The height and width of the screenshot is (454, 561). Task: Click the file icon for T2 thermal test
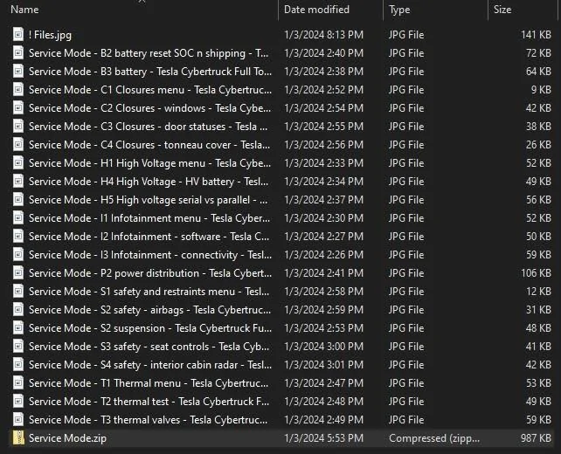(18, 402)
